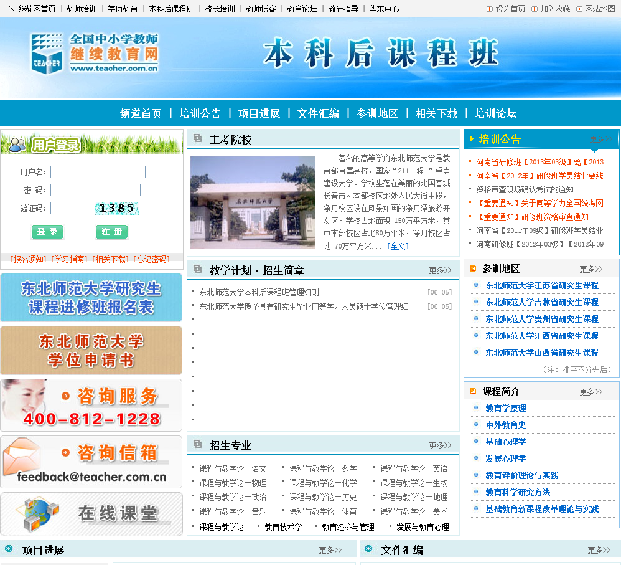The width and height of the screenshot is (621, 565).
Task: Go to 继教网首页 in top bar
Action: point(37,9)
